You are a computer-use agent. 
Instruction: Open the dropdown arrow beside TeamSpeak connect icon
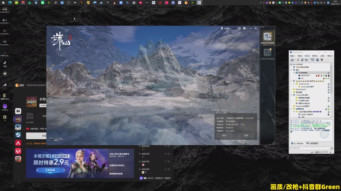tap(295, 60)
